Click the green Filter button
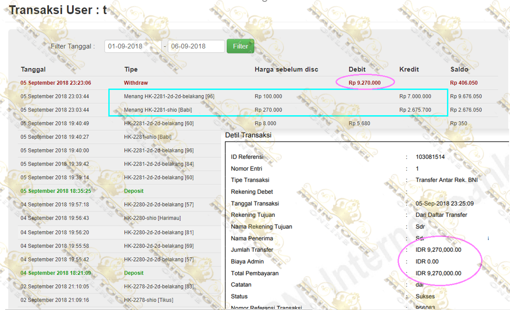Screen dimensions: 510x310 [x=240, y=46]
